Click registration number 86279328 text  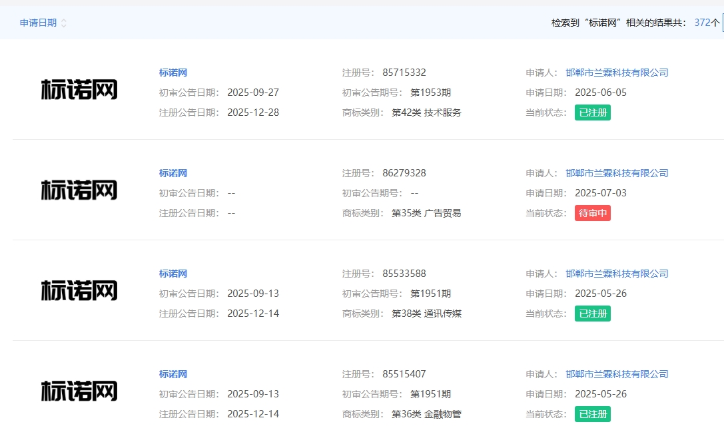tap(404, 173)
